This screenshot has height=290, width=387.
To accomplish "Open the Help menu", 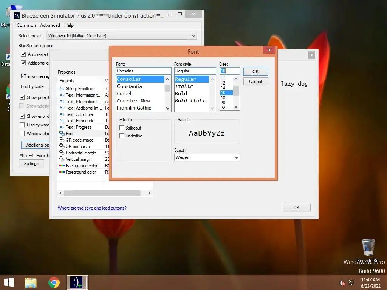I will coord(69,25).
